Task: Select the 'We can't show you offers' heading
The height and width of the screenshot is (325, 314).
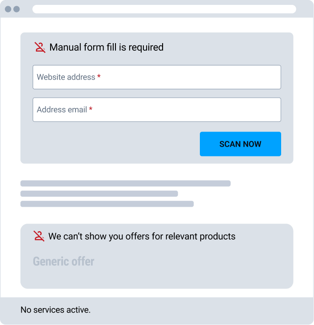Action: pos(142,236)
